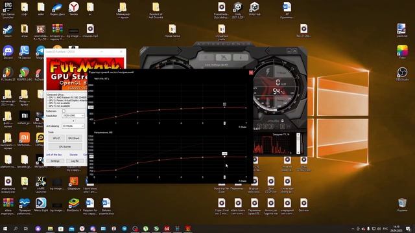Click the FurMark GPU-Z button
The image size is (415, 233).
point(56,138)
